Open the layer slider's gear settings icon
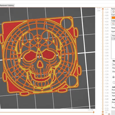The height and width of the screenshot is (115, 115). click(x=109, y=114)
